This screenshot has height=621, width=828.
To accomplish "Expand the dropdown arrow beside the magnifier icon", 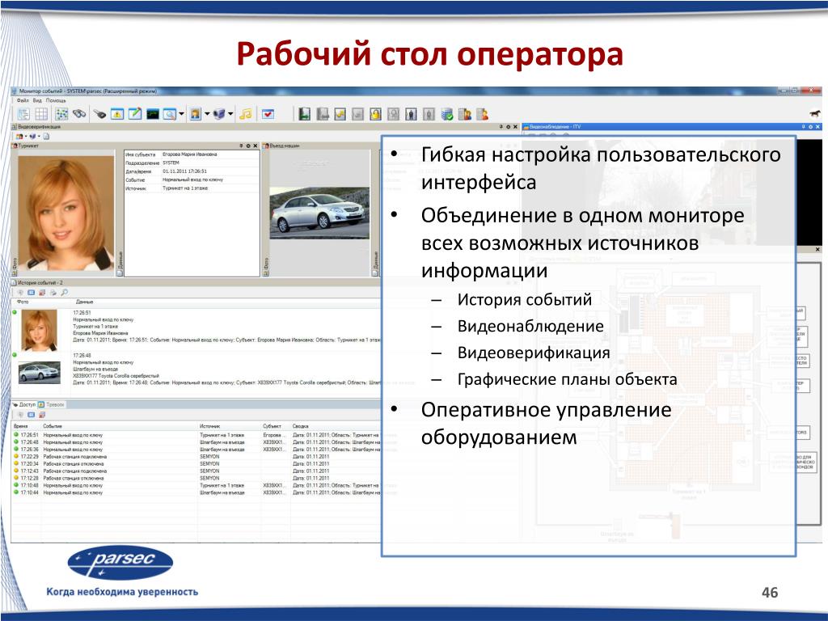I will 182,113.
